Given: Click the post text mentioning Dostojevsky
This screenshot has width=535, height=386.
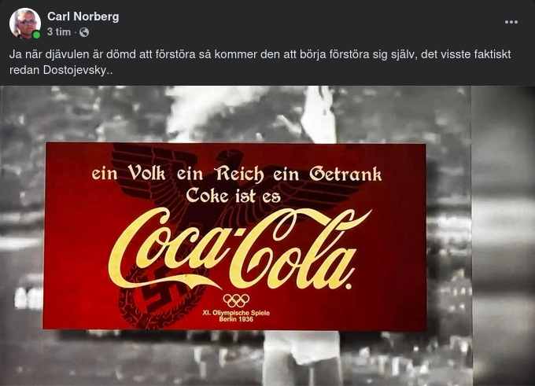Looking at the screenshot, I should pyautogui.click(x=61, y=70).
